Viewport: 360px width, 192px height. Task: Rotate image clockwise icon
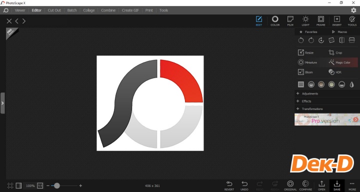(x=311, y=40)
